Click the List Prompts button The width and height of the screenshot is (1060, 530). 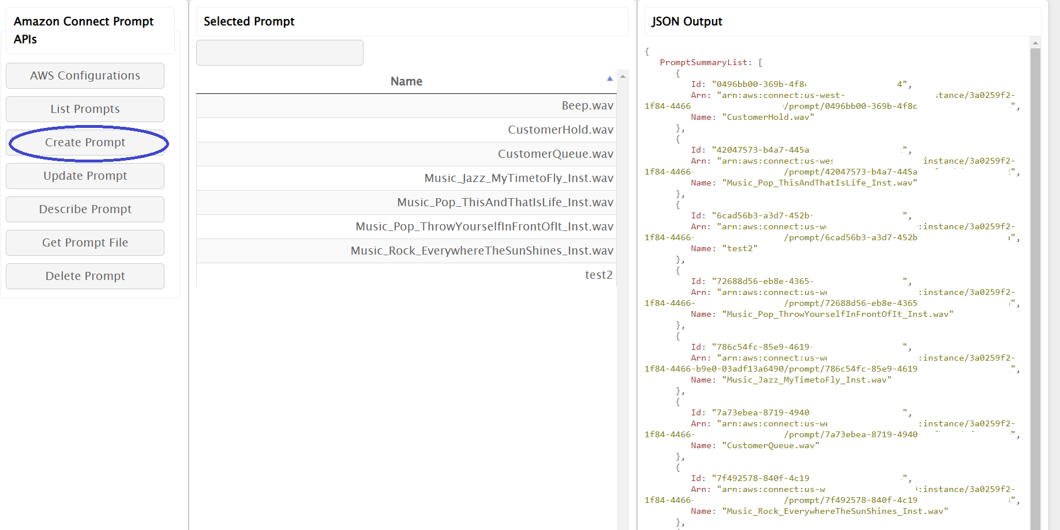click(x=85, y=109)
